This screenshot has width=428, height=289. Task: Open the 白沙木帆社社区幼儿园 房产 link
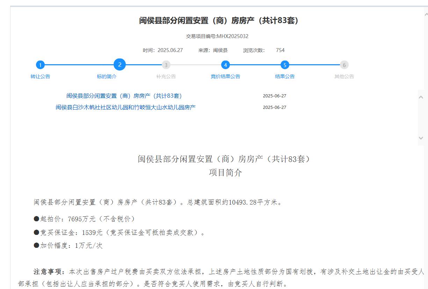coord(125,107)
